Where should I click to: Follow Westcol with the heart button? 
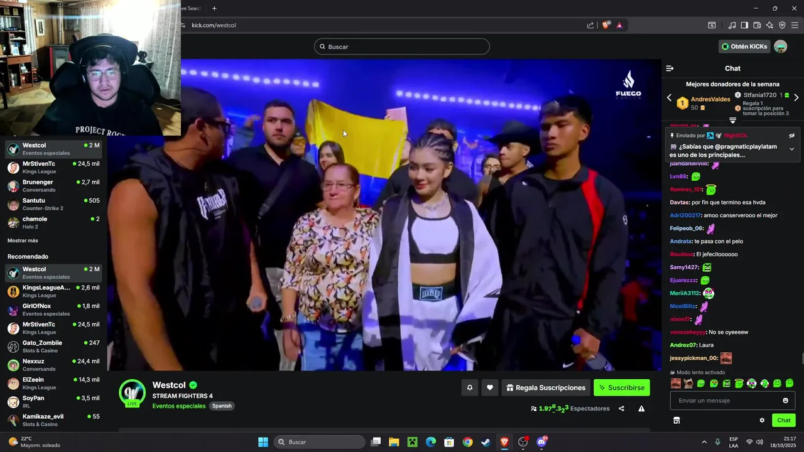click(x=490, y=388)
